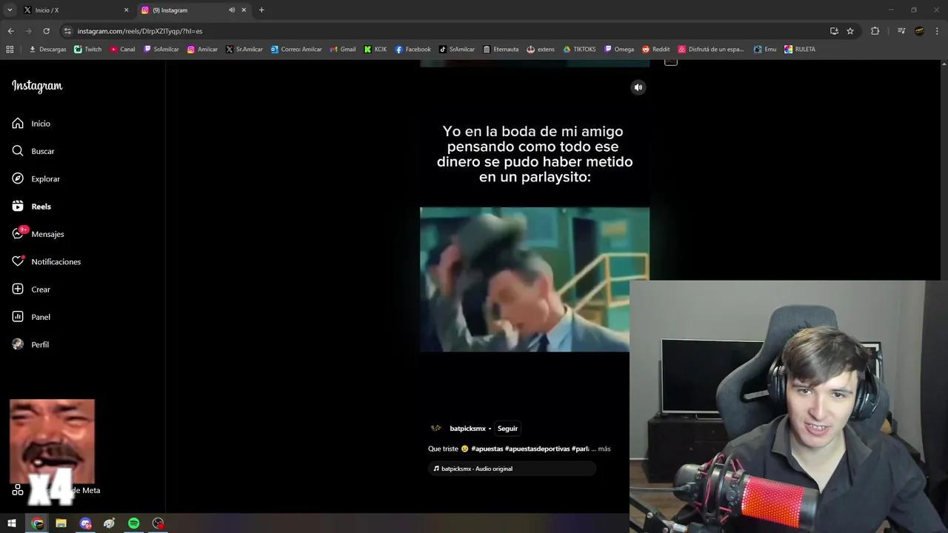Image resolution: width=948 pixels, height=533 pixels.
Task: Open OBS from the taskbar
Action: 158,523
